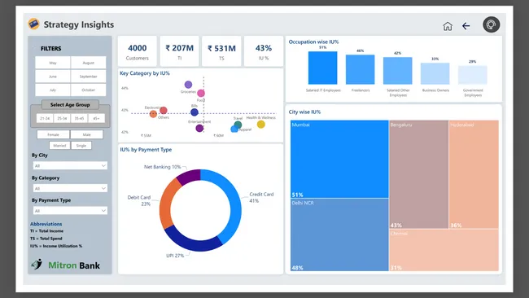The height and width of the screenshot is (298, 529).
Task: Click the Key Category by IU% title
Action: pos(145,73)
